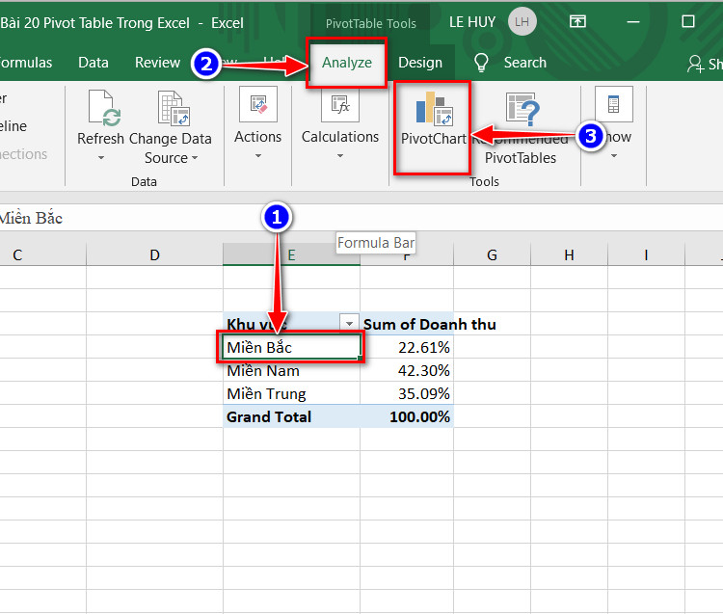This screenshot has width=723, height=614.
Task: Click the Refresh icon in Data group
Action: [x=105, y=108]
